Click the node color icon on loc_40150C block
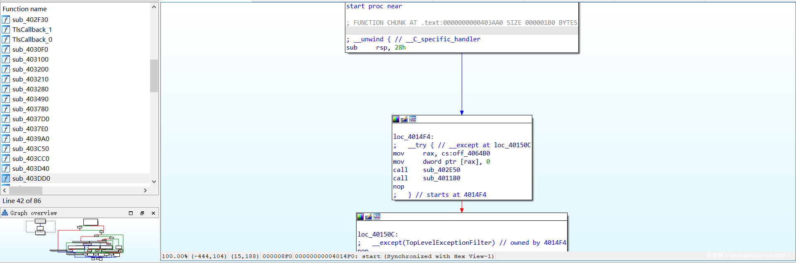Image resolution: width=796 pixels, height=263 pixels. (360, 217)
